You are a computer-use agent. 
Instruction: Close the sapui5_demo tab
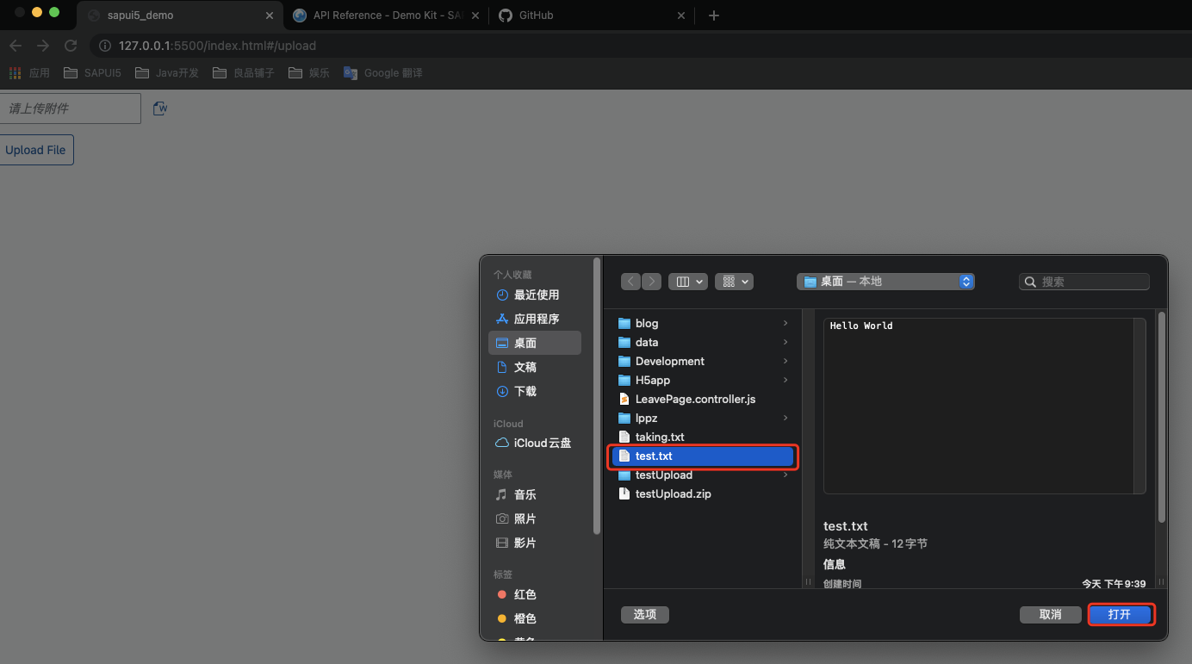270,16
